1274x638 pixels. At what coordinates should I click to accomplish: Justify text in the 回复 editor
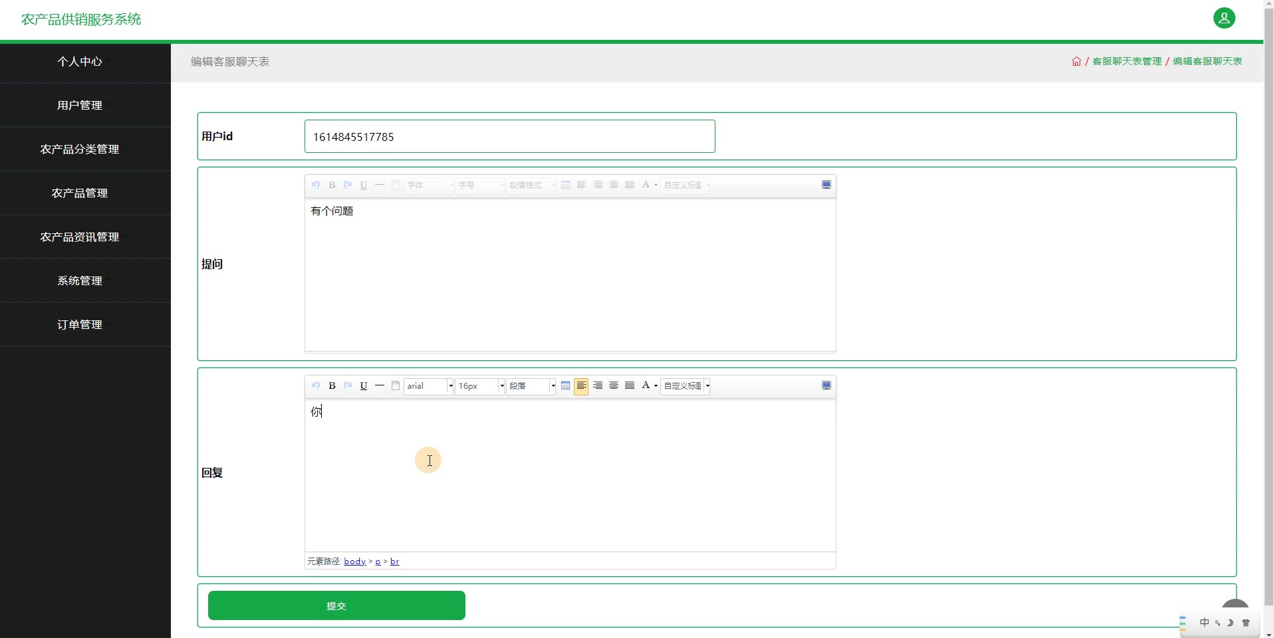tap(630, 385)
